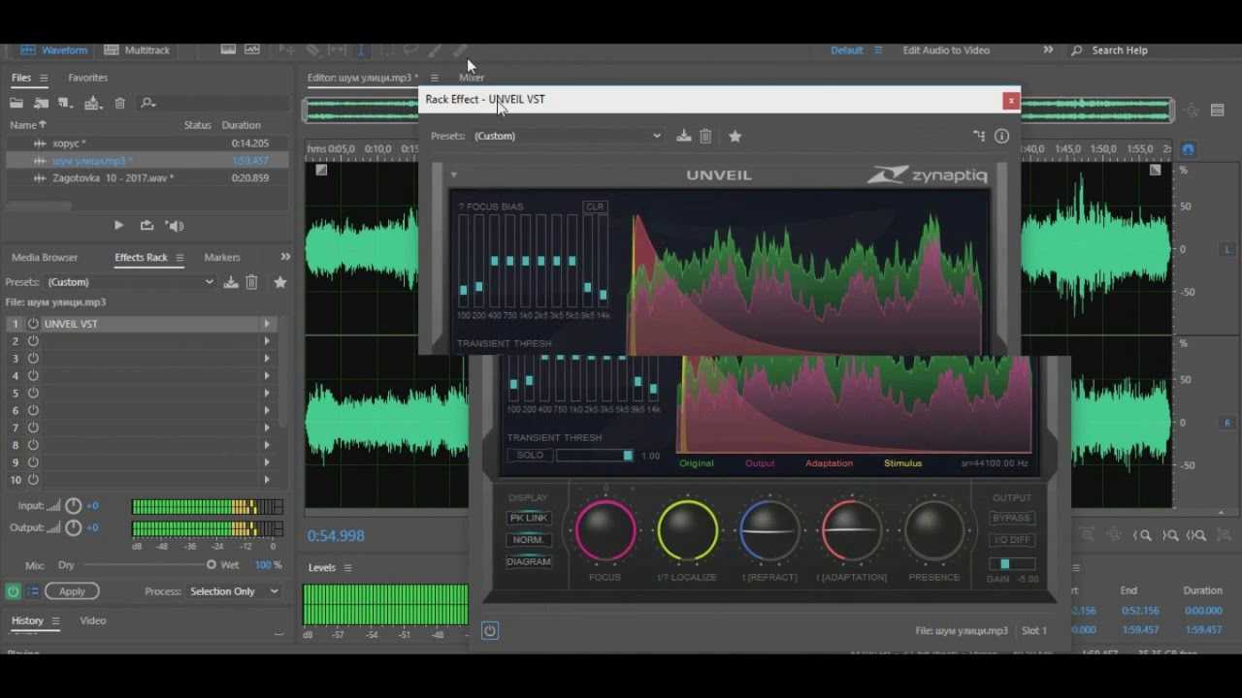Viewport: 1242px width, 698px height.
Task: Open the Favorites tab
Action: click(87, 78)
